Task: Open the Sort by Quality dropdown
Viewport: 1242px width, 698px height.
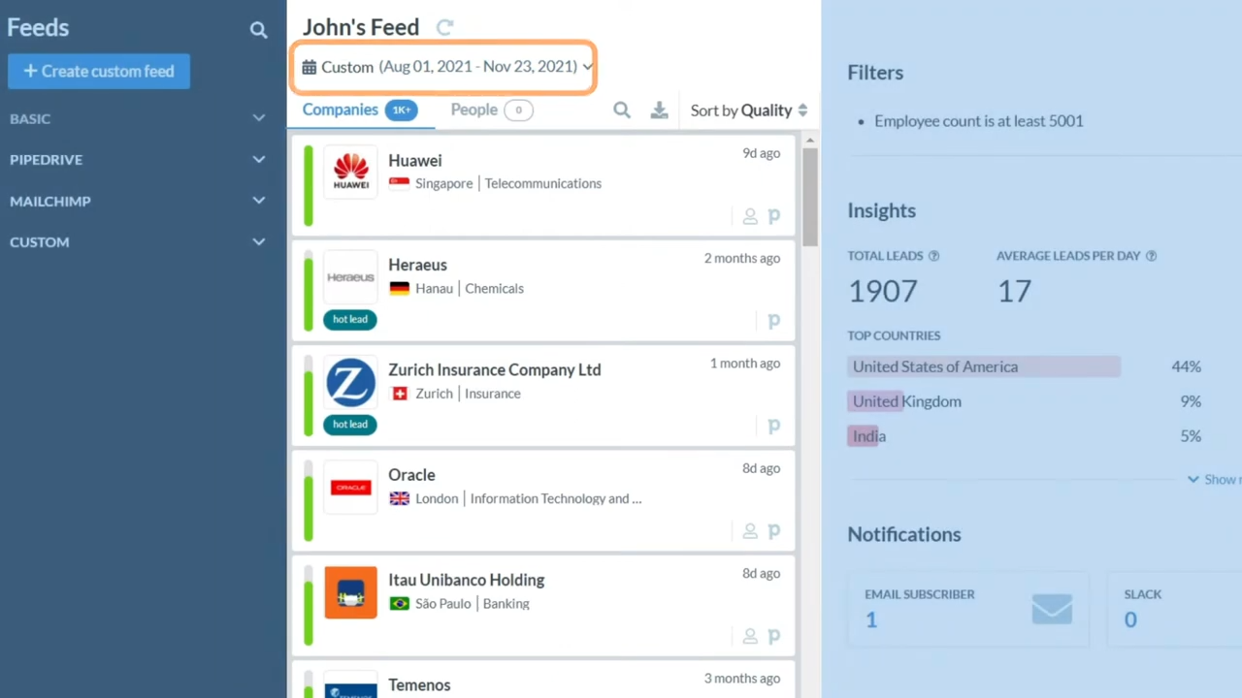Action: 748,111
